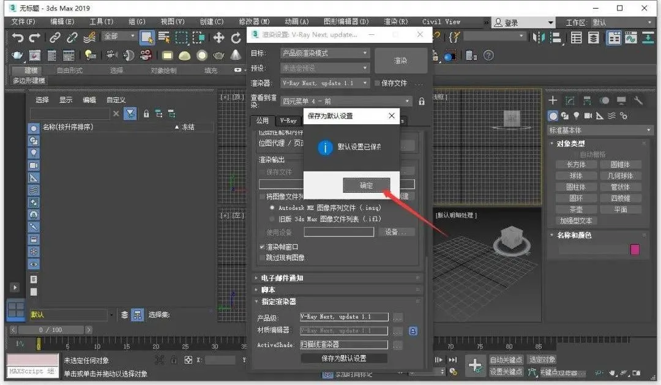Click the teapot render icon
The image size is (661, 385).
[x=17, y=55]
